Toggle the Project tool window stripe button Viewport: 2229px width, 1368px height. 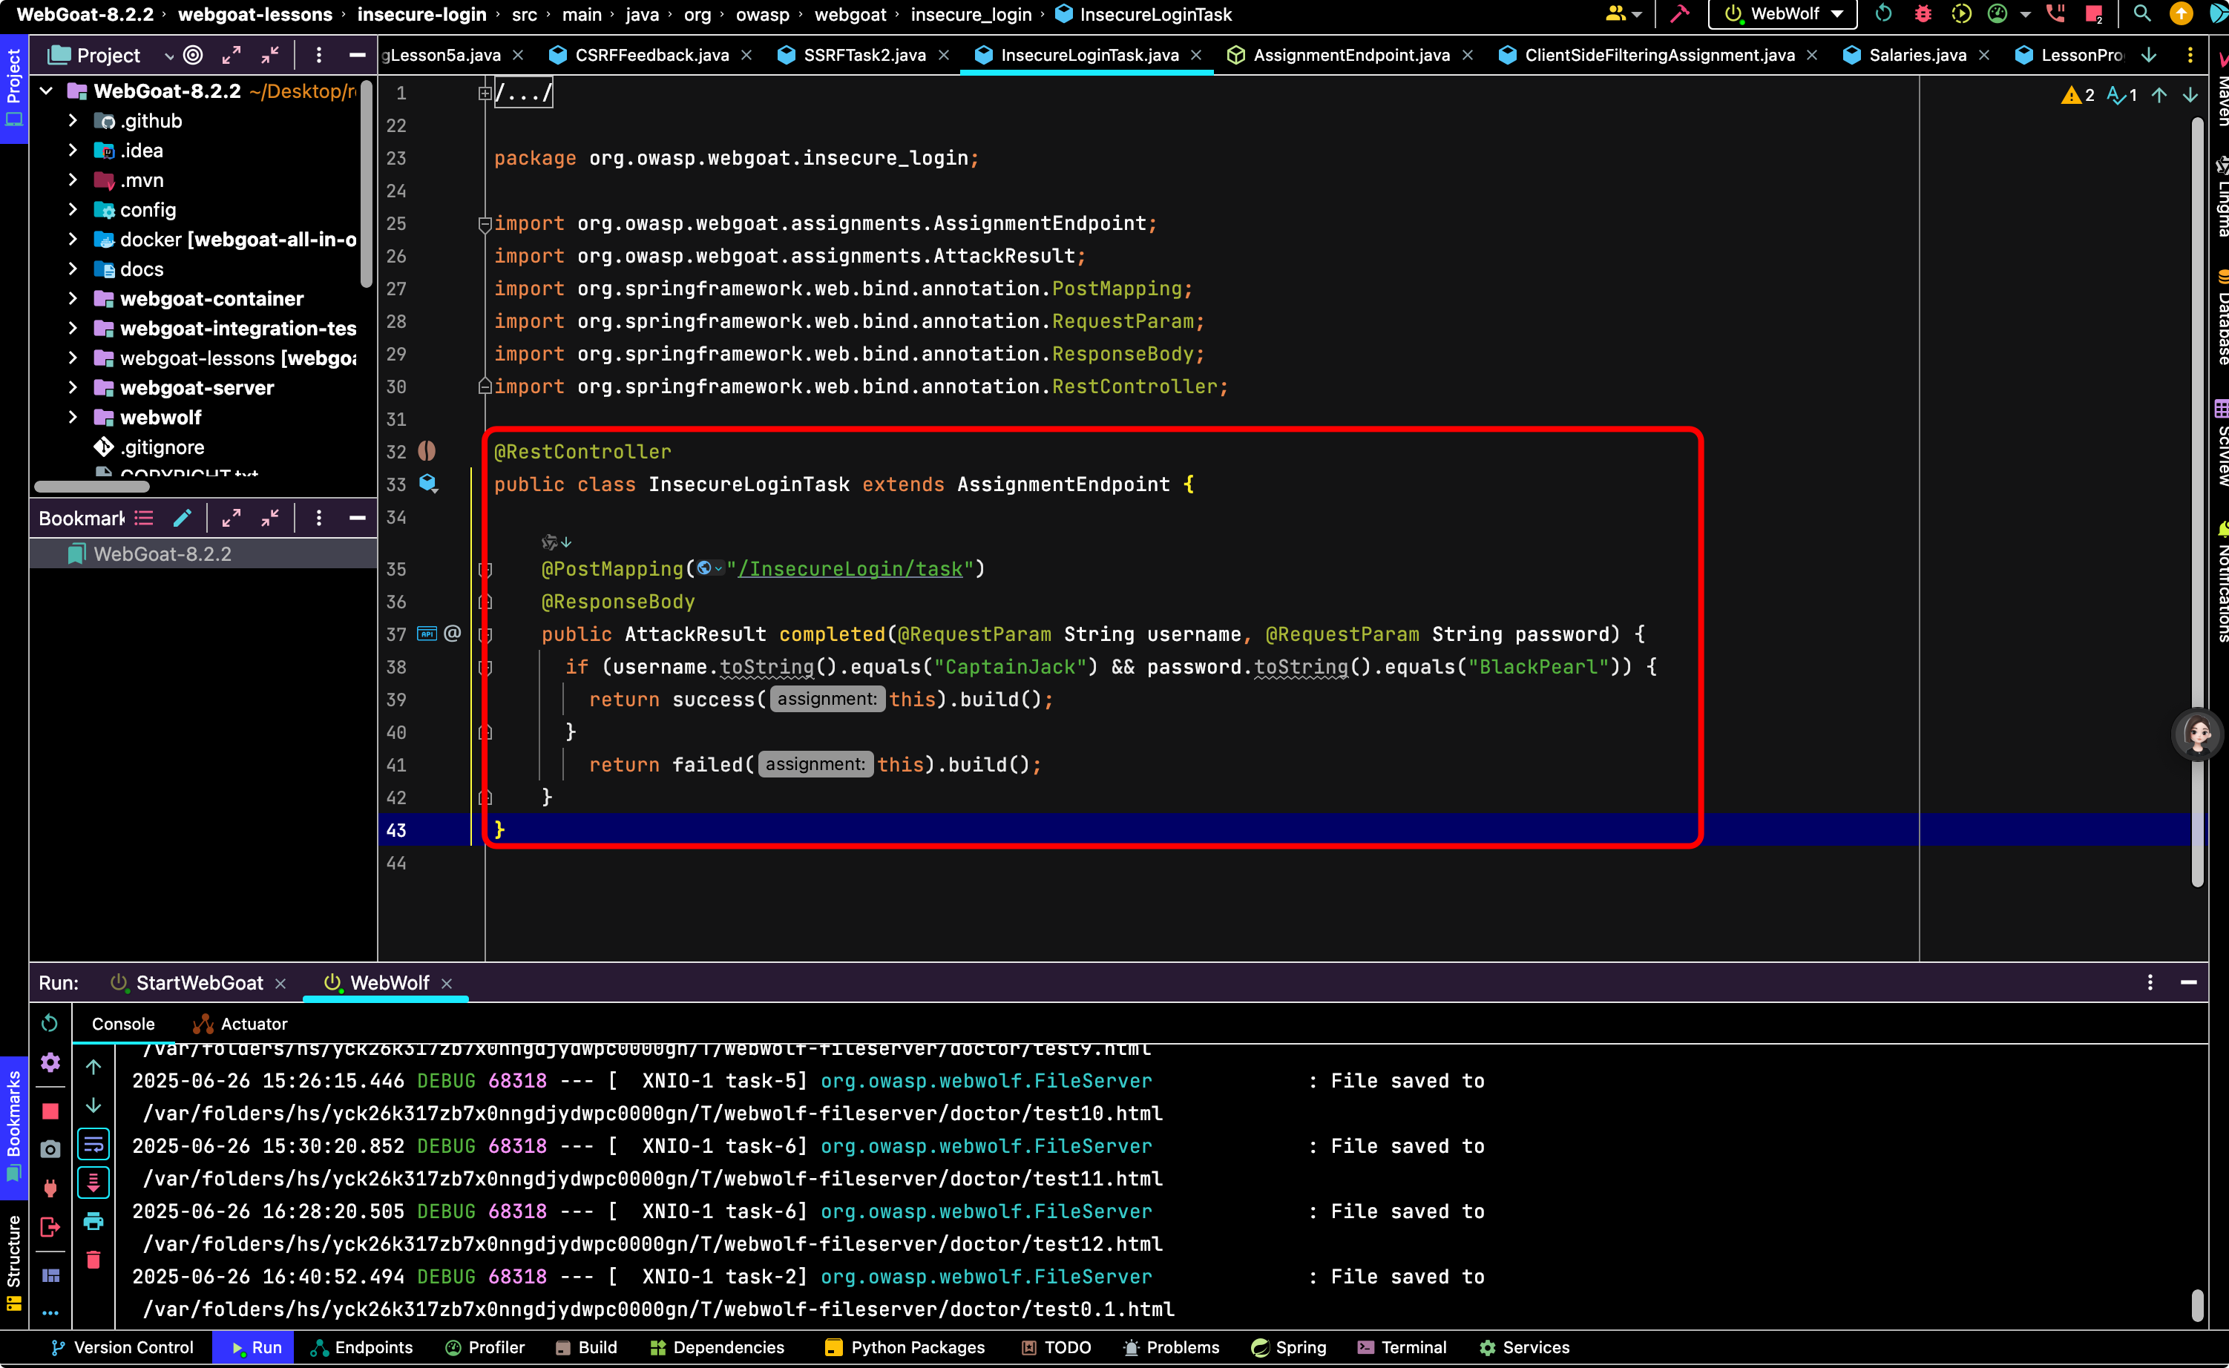point(13,90)
